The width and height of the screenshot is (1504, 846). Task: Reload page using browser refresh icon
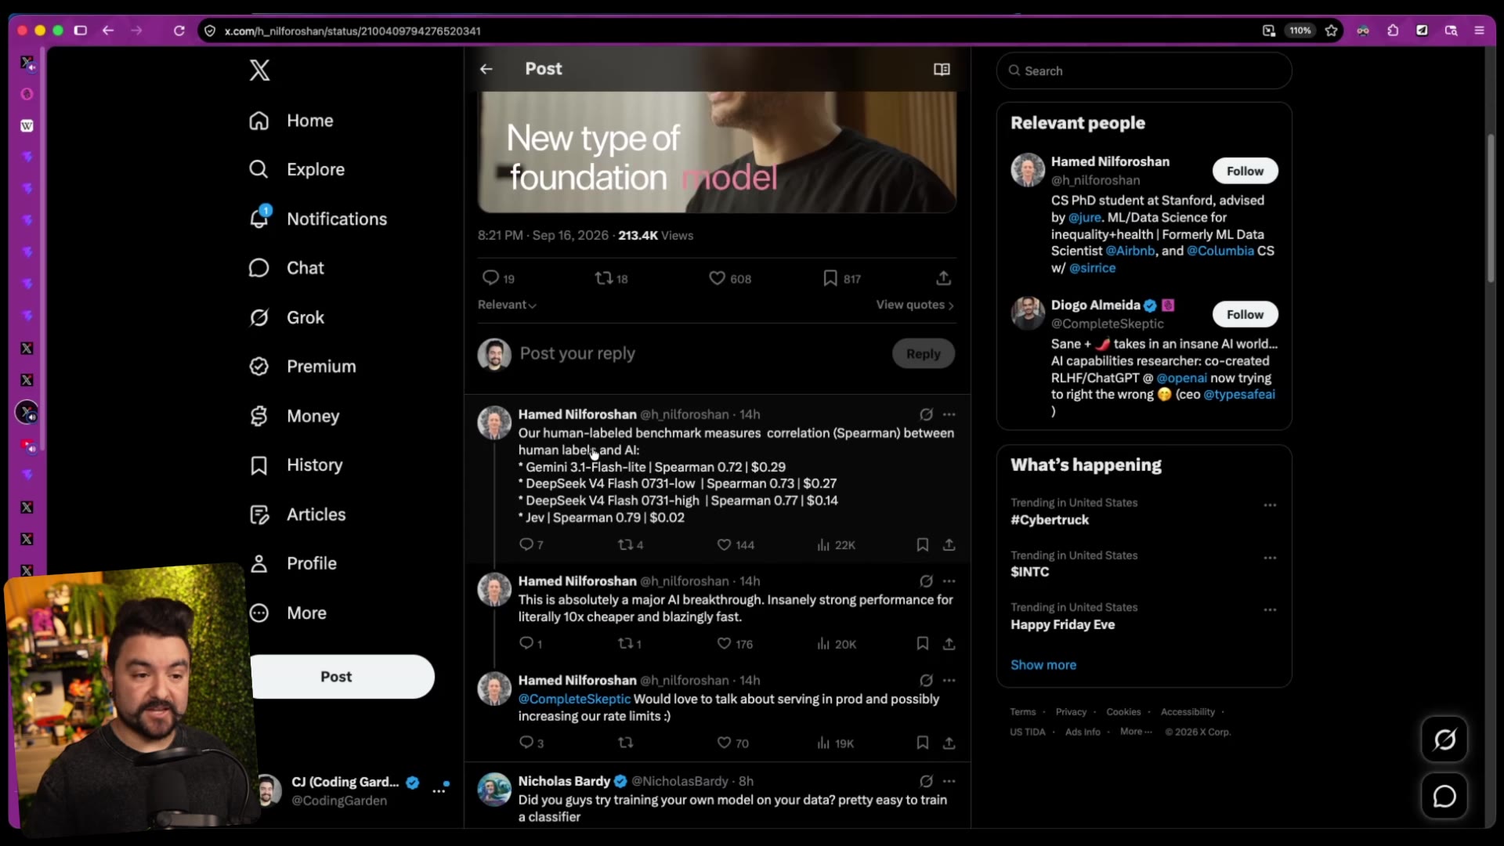179,31
